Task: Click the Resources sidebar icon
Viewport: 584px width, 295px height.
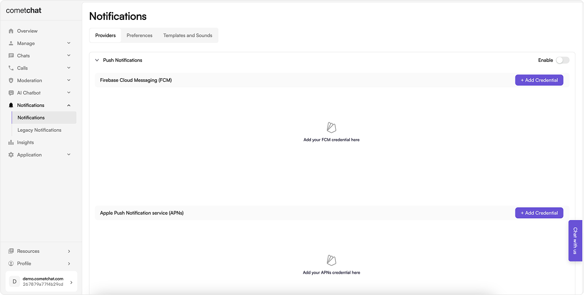Action: [x=11, y=251]
